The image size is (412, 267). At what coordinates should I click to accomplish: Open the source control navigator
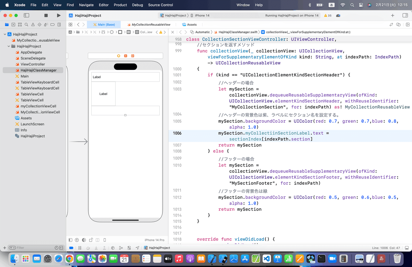coord(13,24)
